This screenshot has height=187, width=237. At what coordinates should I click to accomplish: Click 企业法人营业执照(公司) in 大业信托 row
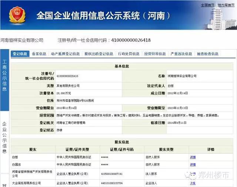point(72,183)
